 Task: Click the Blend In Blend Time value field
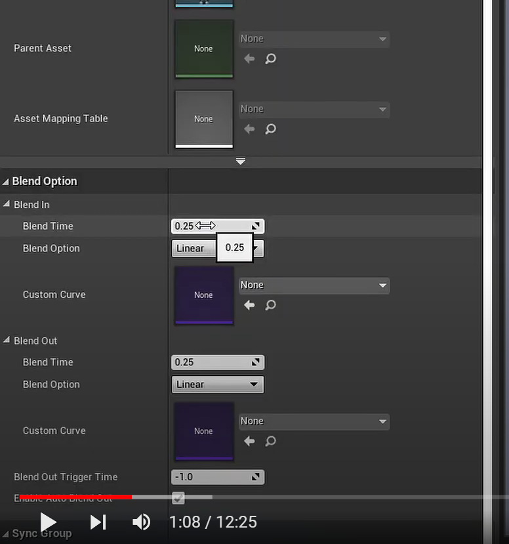point(218,226)
